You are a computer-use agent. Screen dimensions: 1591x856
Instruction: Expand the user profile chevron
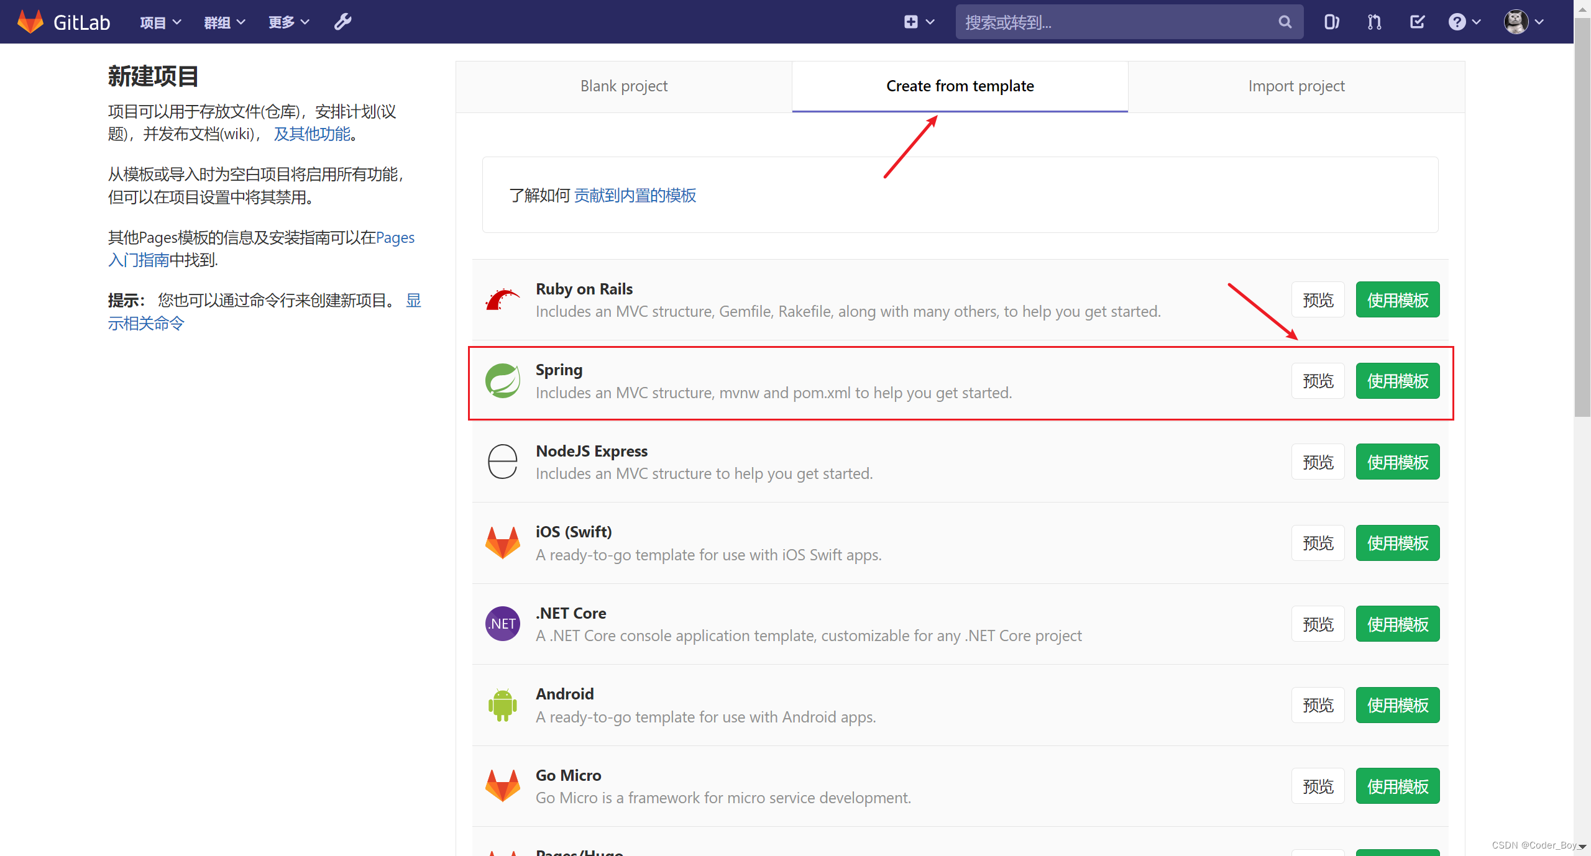[1539, 22]
